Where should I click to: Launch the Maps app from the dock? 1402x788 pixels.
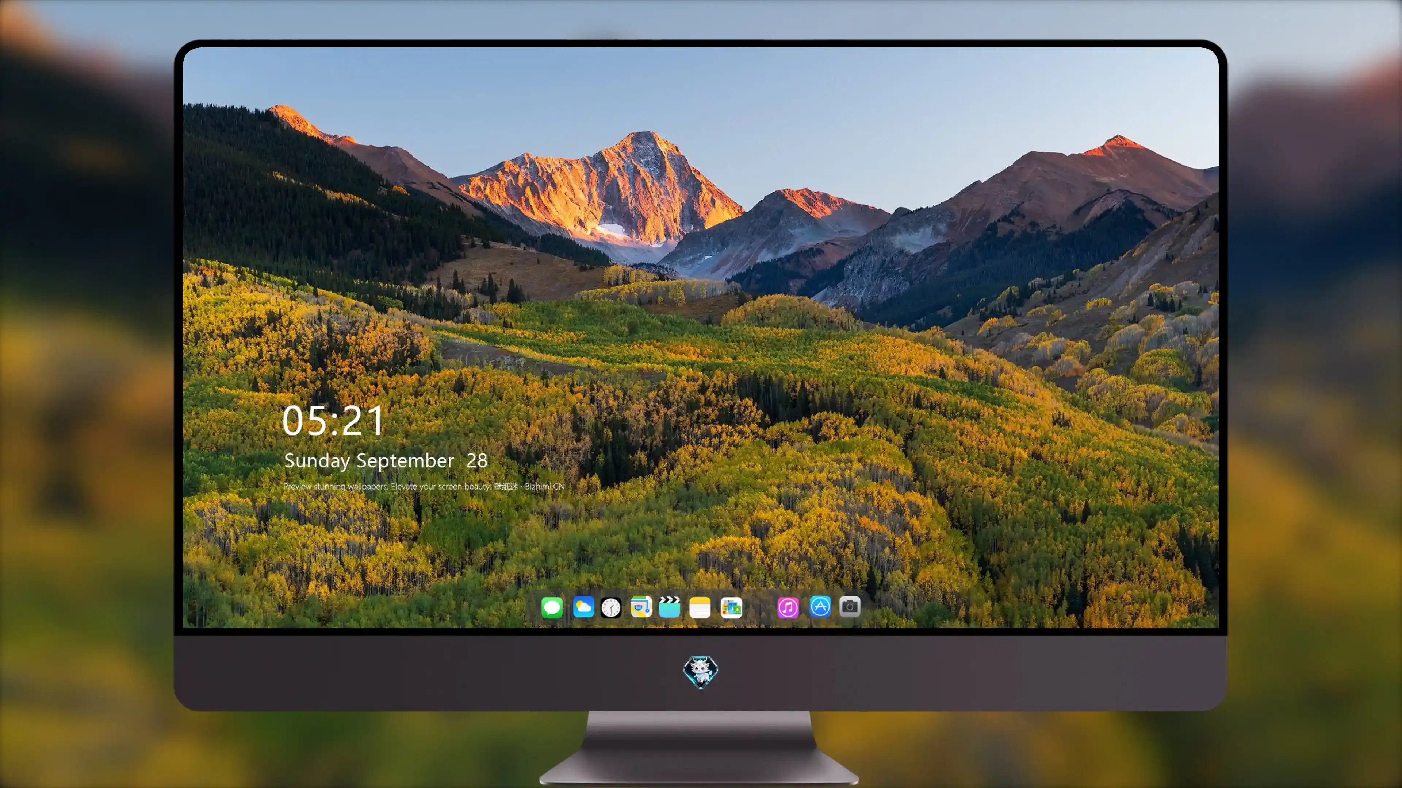coord(641,607)
